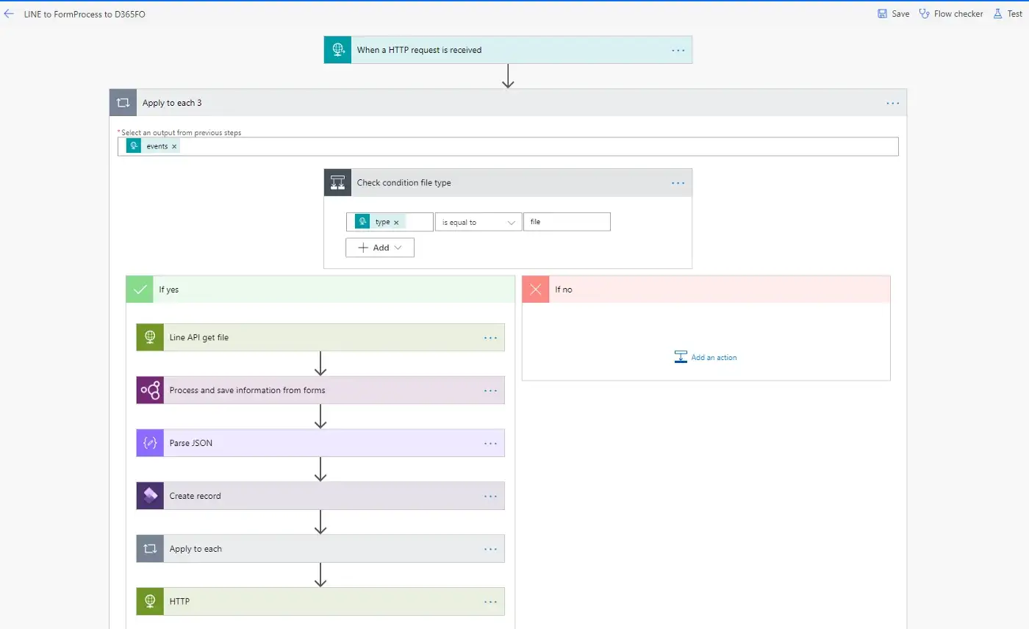Click the Flow checker stethoscope icon
Viewport: 1029px width, 629px height.
click(925, 14)
